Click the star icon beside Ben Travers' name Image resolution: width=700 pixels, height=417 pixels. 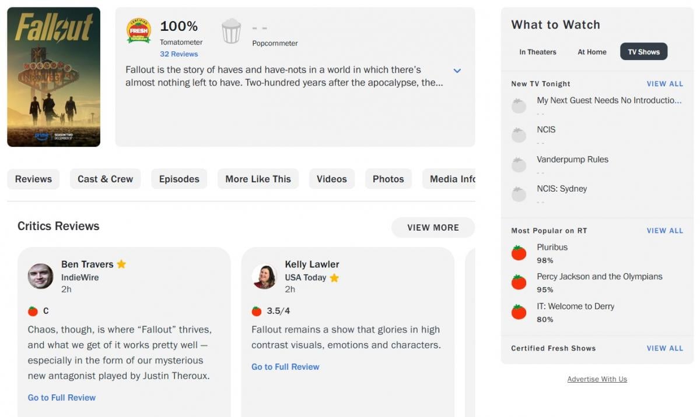(x=121, y=264)
